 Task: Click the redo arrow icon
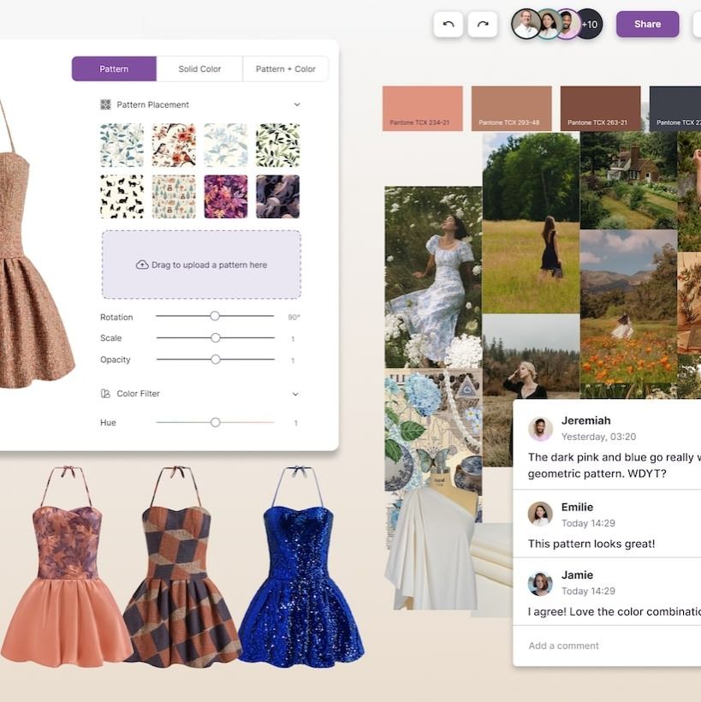coord(483,25)
